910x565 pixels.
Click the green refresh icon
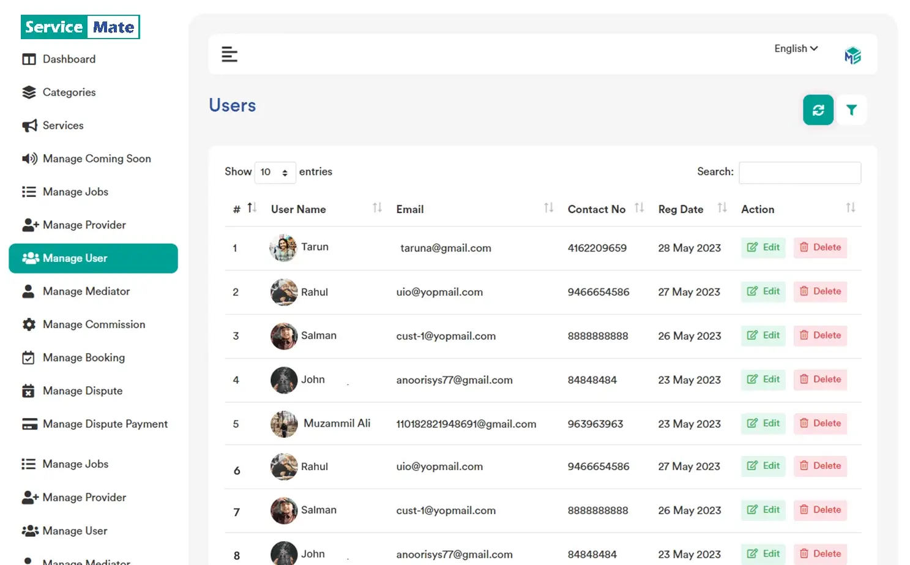pos(818,110)
